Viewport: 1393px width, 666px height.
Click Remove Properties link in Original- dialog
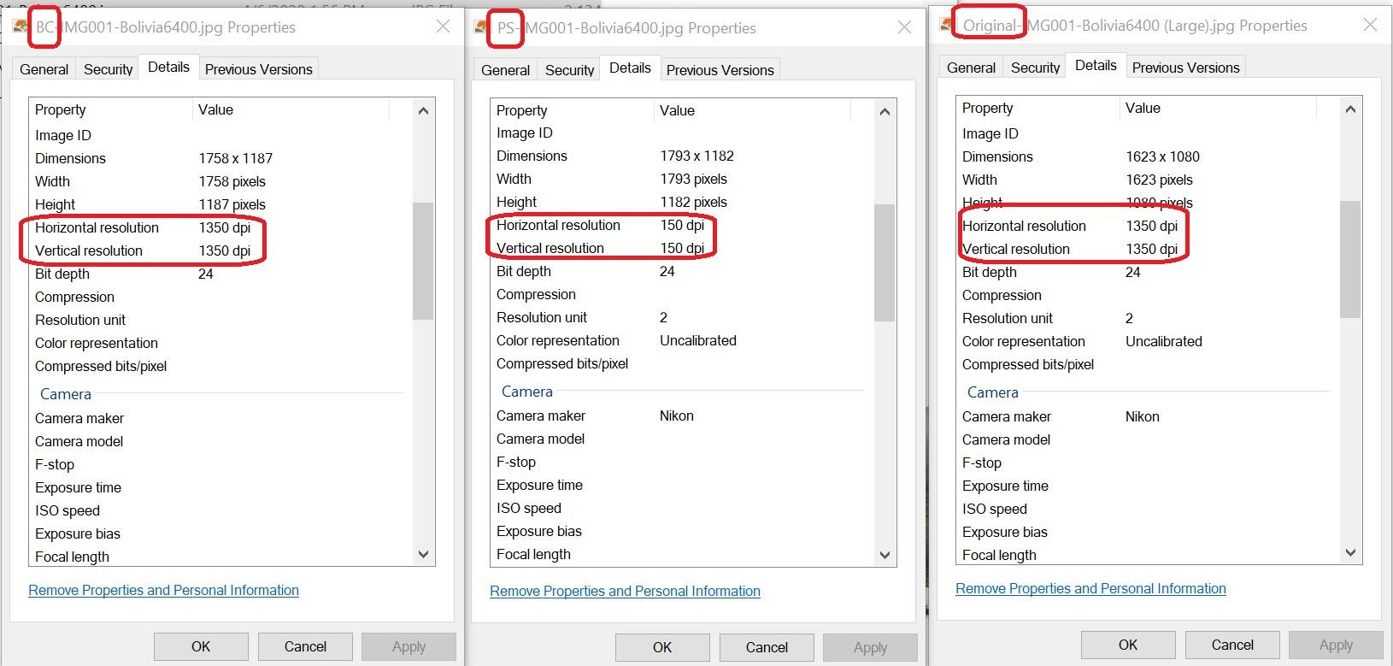coord(1090,588)
